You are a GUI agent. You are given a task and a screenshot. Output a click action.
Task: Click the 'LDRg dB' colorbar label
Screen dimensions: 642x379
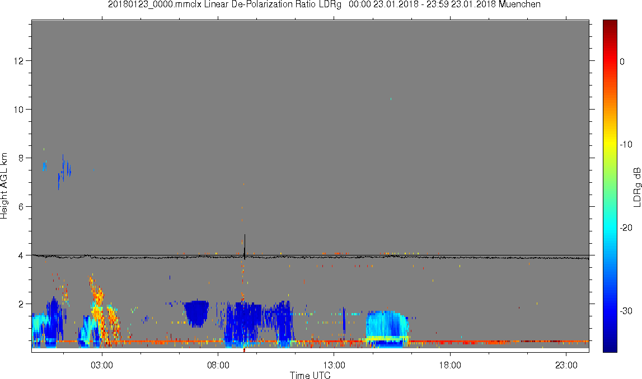[x=636, y=187]
